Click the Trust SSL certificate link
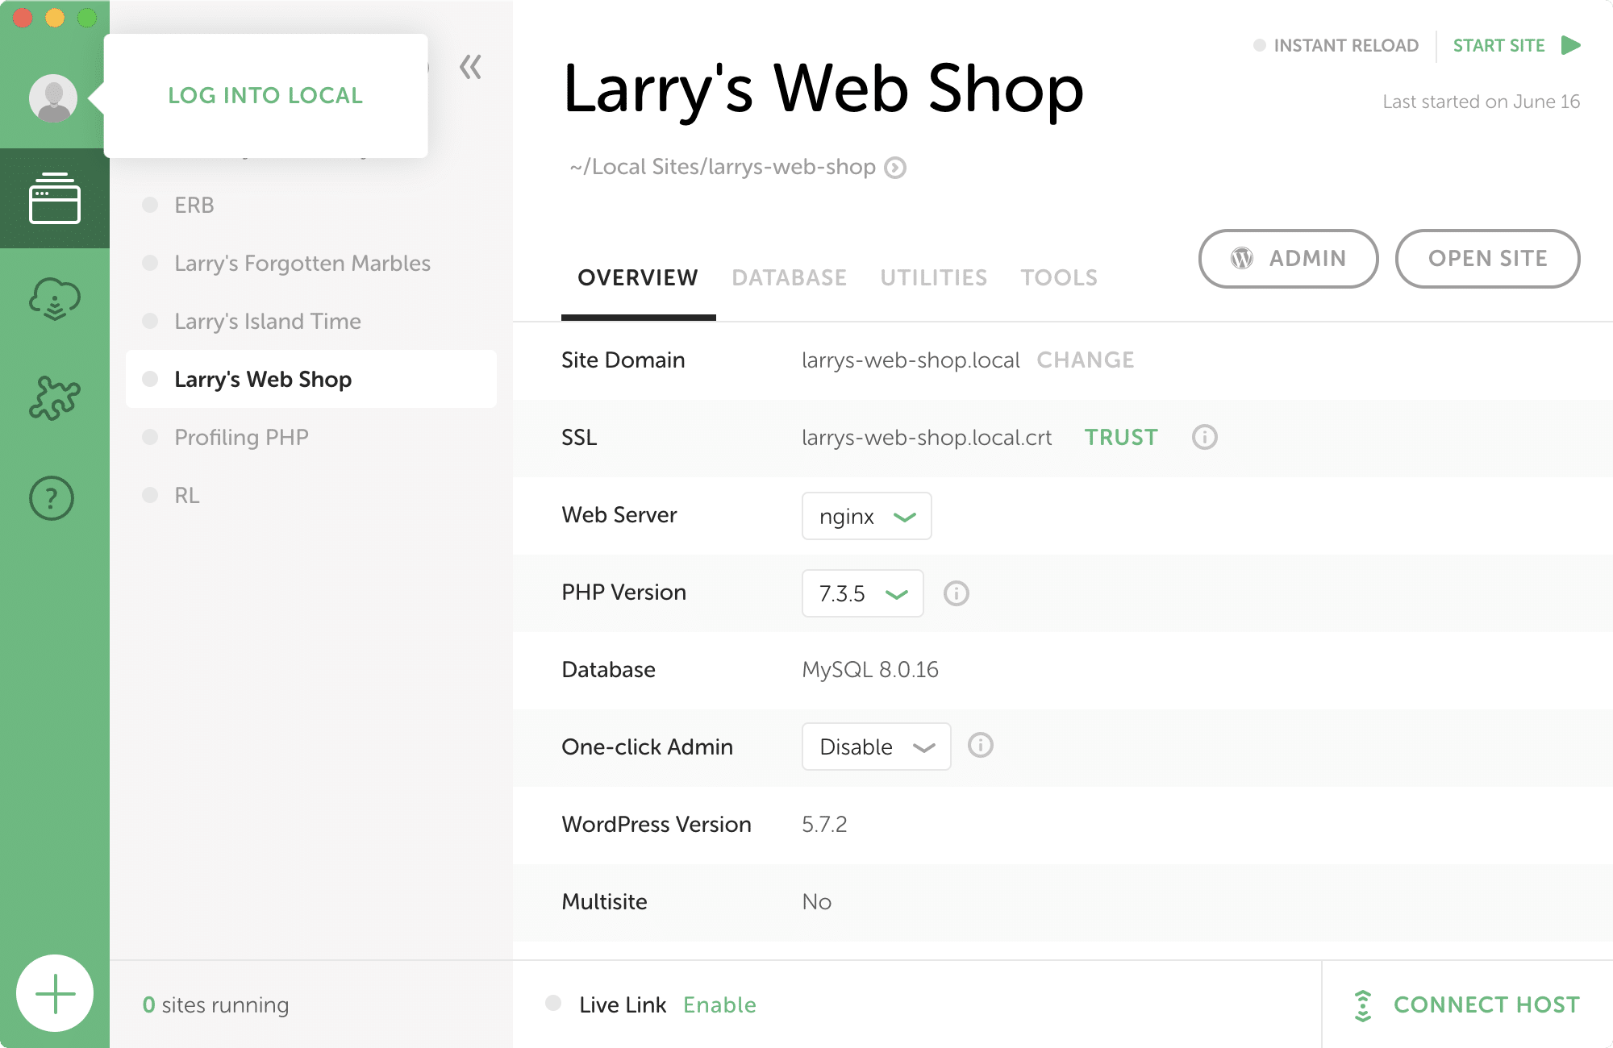Screen dimensions: 1613x1048 pyautogui.click(x=1120, y=437)
